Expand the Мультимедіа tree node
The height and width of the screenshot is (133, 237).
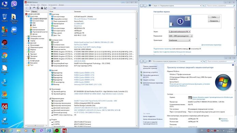pos(27,45)
